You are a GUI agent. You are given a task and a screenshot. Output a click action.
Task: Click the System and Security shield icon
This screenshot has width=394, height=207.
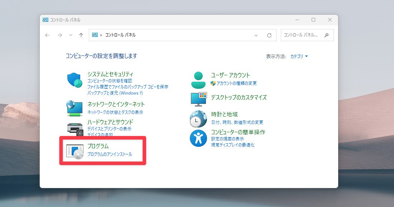[x=75, y=80]
